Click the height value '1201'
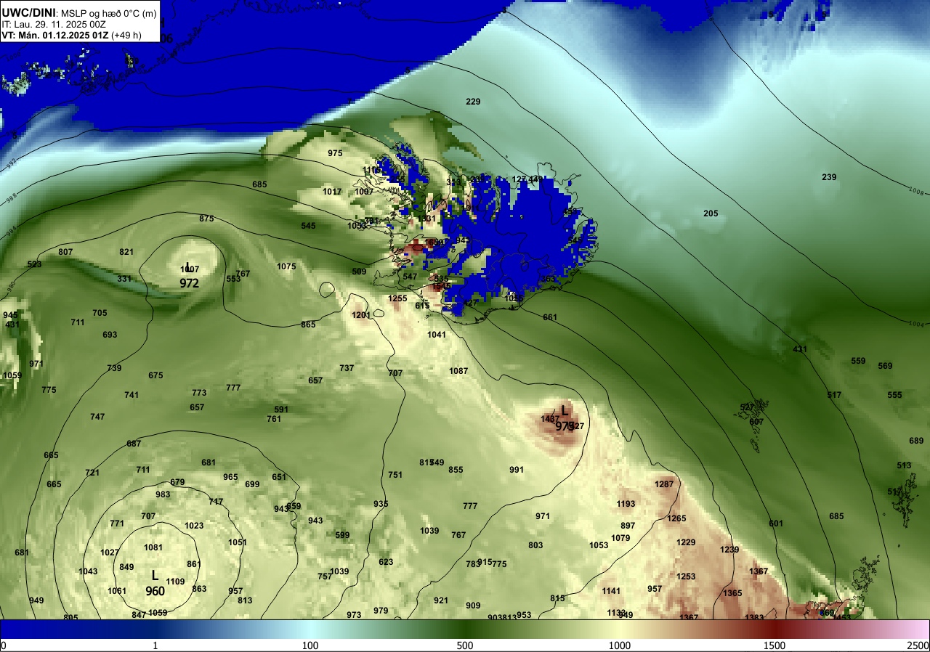 361,315
